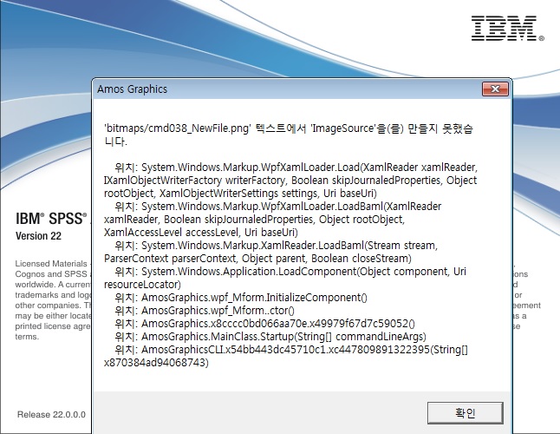Viewport: 560px width, 434px height.
Task: Click the wpf_Mform..ctor() trace line
Action: (210, 310)
